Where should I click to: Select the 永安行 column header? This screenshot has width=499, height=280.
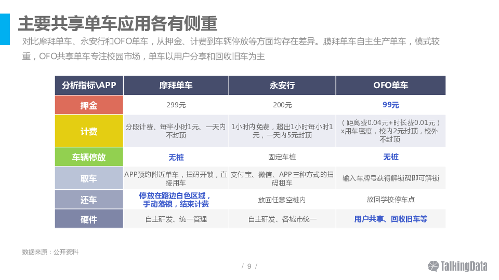point(282,86)
